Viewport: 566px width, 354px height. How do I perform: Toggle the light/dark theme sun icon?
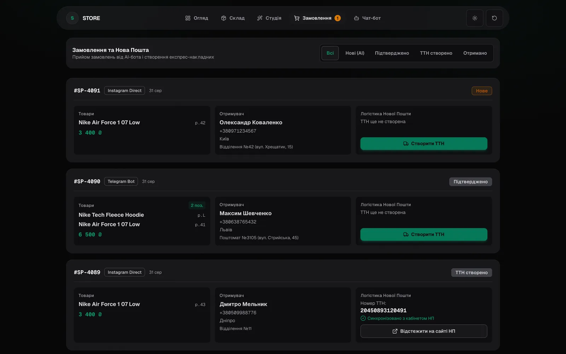coord(475,18)
